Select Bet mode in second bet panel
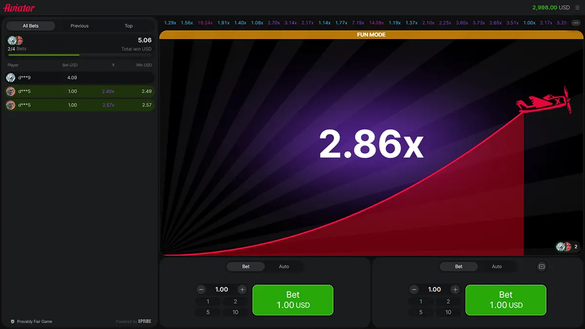 tap(459, 267)
